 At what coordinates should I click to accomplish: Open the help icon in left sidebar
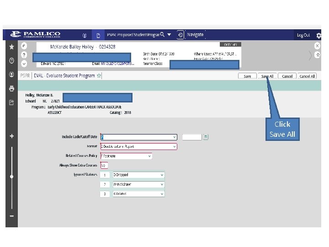click(12, 60)
